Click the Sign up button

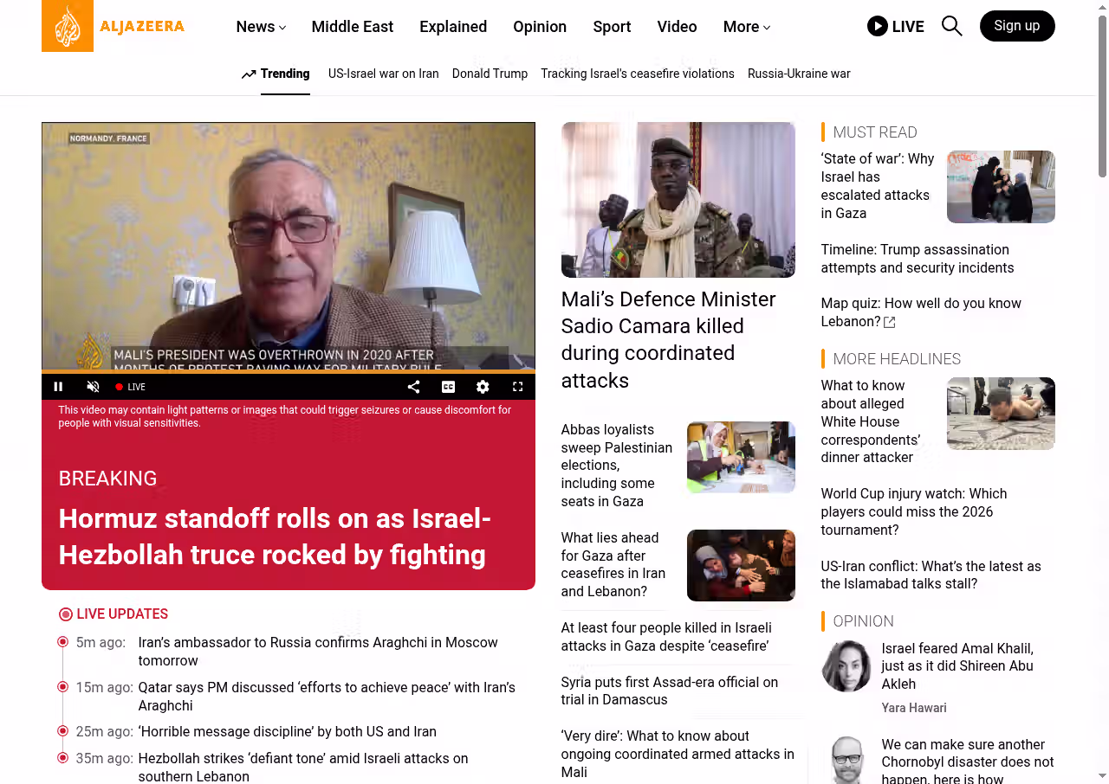(x=1017, y=26)
